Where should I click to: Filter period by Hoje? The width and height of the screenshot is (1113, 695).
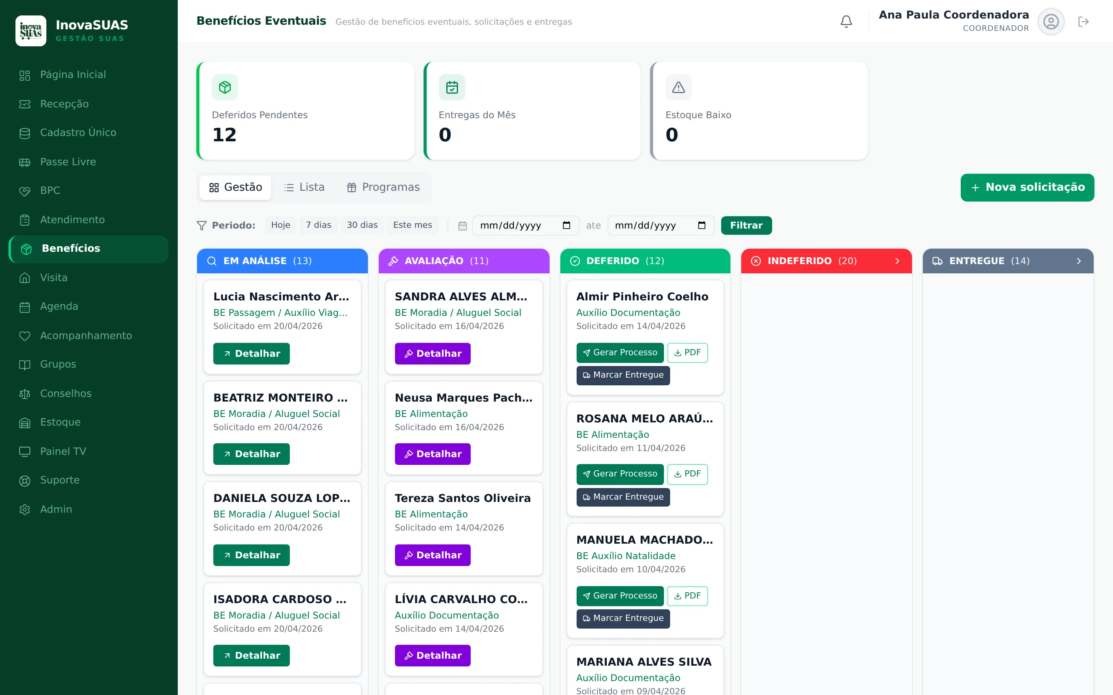281,225
